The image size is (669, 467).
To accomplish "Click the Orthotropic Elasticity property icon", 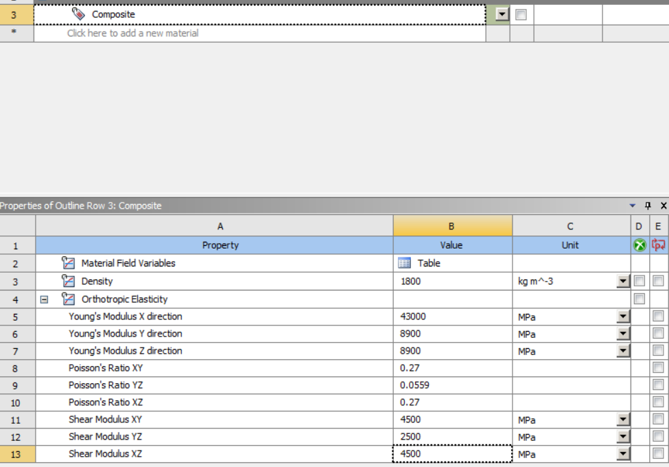I will coord(67,299).
